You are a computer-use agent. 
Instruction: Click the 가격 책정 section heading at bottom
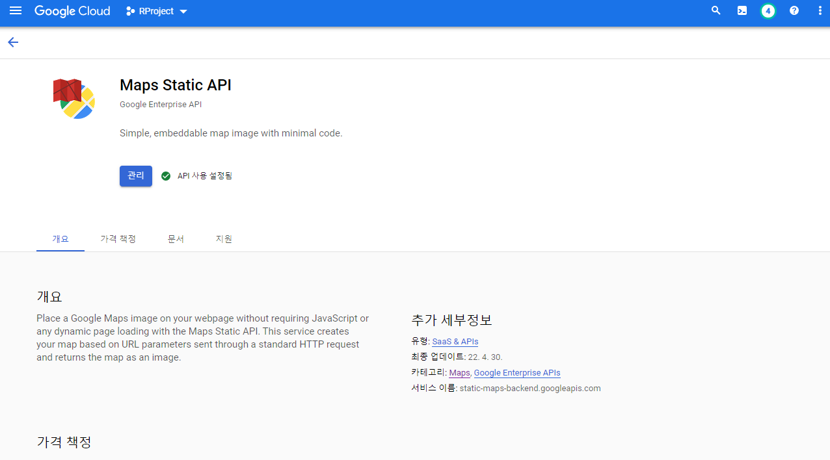click(64, 442)
